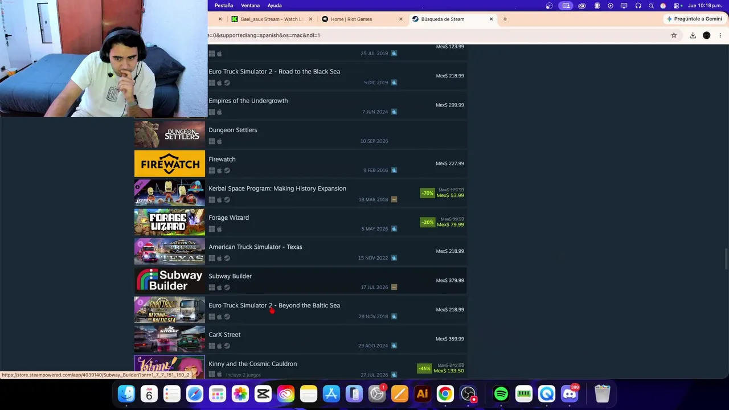Open Adobe Creative Cloud in the dock
The height and width of the screenshot is (410, 729).
tap(286, 393)
